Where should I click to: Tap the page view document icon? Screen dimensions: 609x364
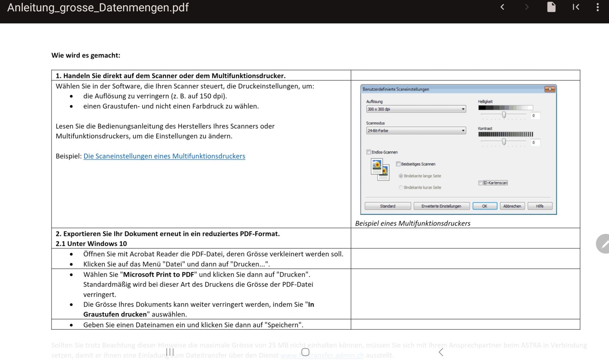coord(551,7)
